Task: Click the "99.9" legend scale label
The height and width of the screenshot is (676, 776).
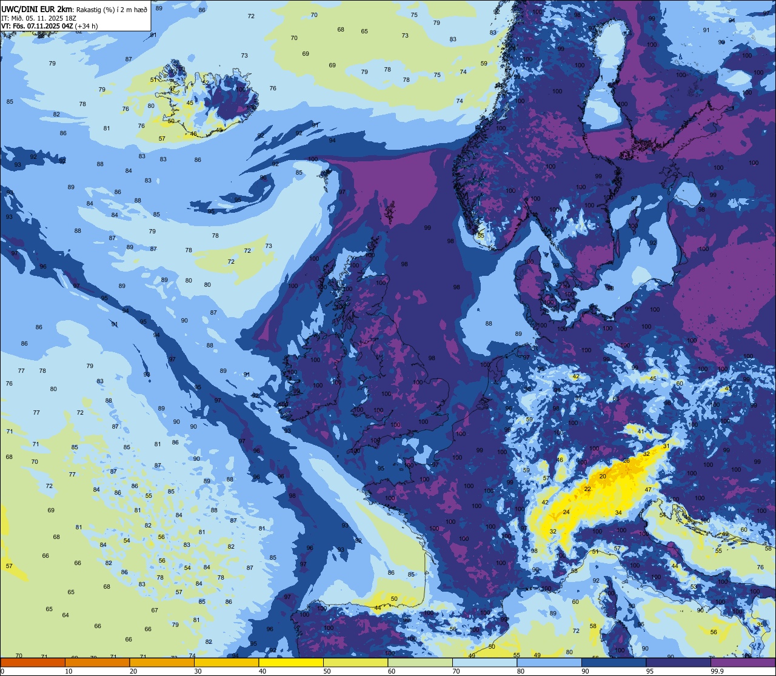Action: (717, 671)
